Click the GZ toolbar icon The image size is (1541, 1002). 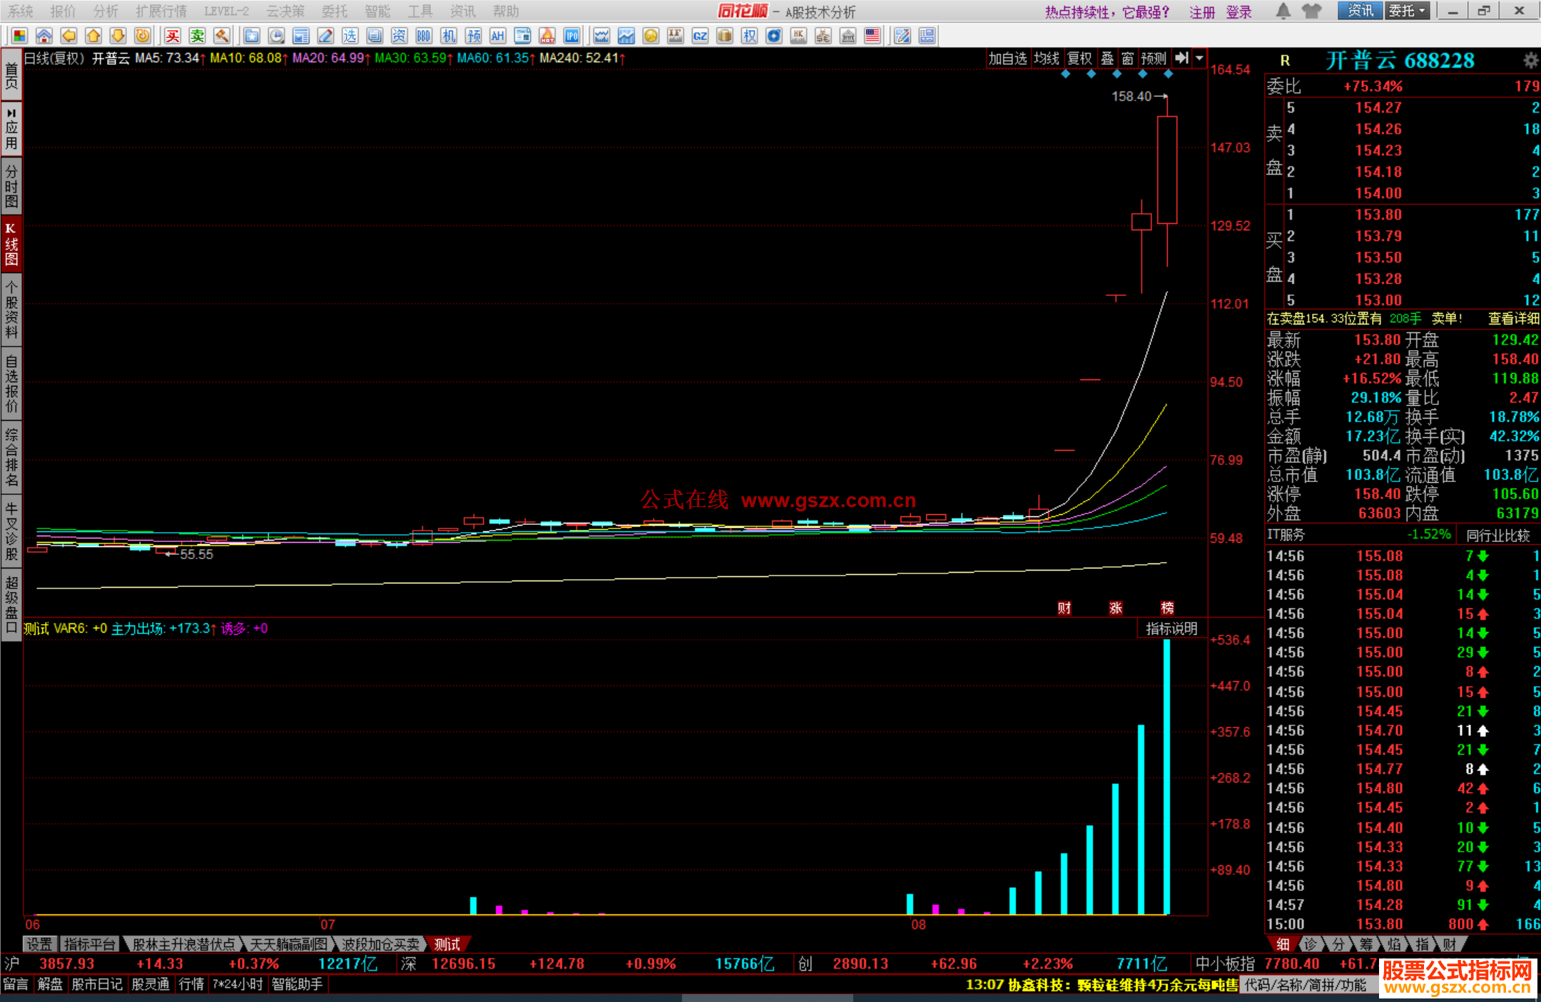(700, 36)
